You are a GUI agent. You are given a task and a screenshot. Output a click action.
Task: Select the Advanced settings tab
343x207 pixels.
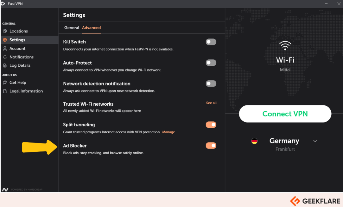[x=91, y=28]
